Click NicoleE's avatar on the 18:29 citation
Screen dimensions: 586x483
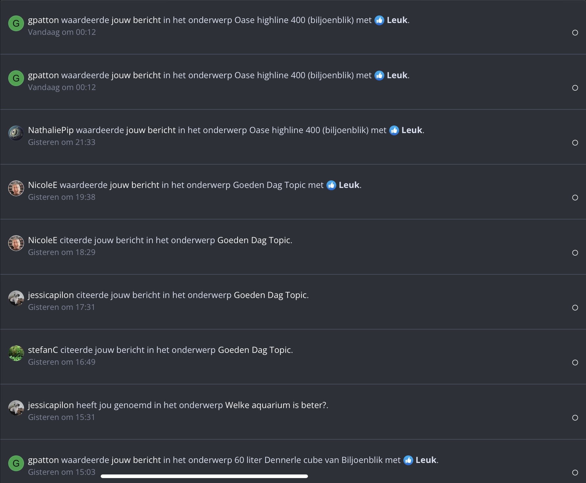coord(16,243)
